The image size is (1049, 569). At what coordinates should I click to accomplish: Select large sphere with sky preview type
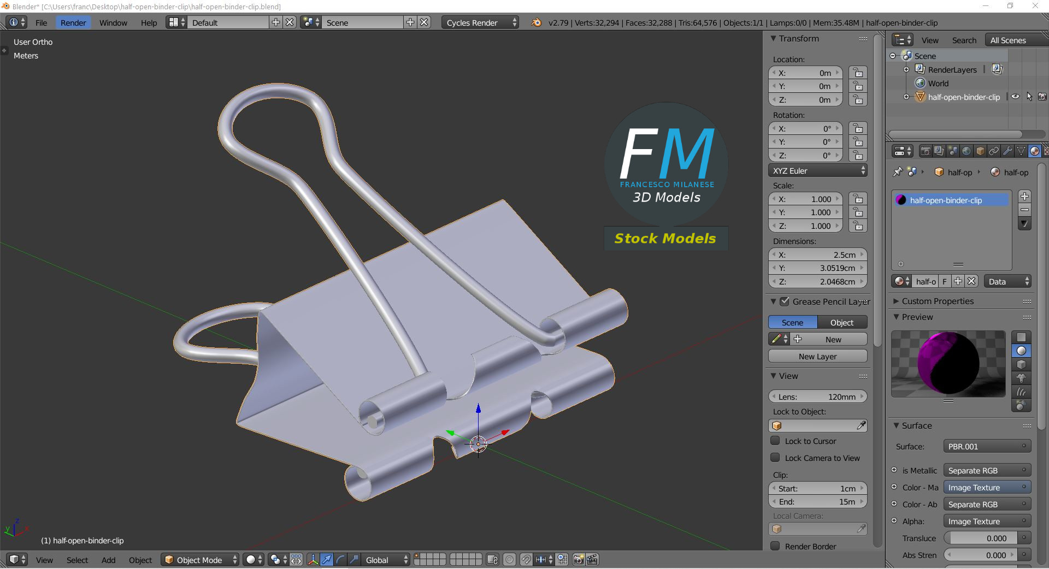[x=1021, y=406]
